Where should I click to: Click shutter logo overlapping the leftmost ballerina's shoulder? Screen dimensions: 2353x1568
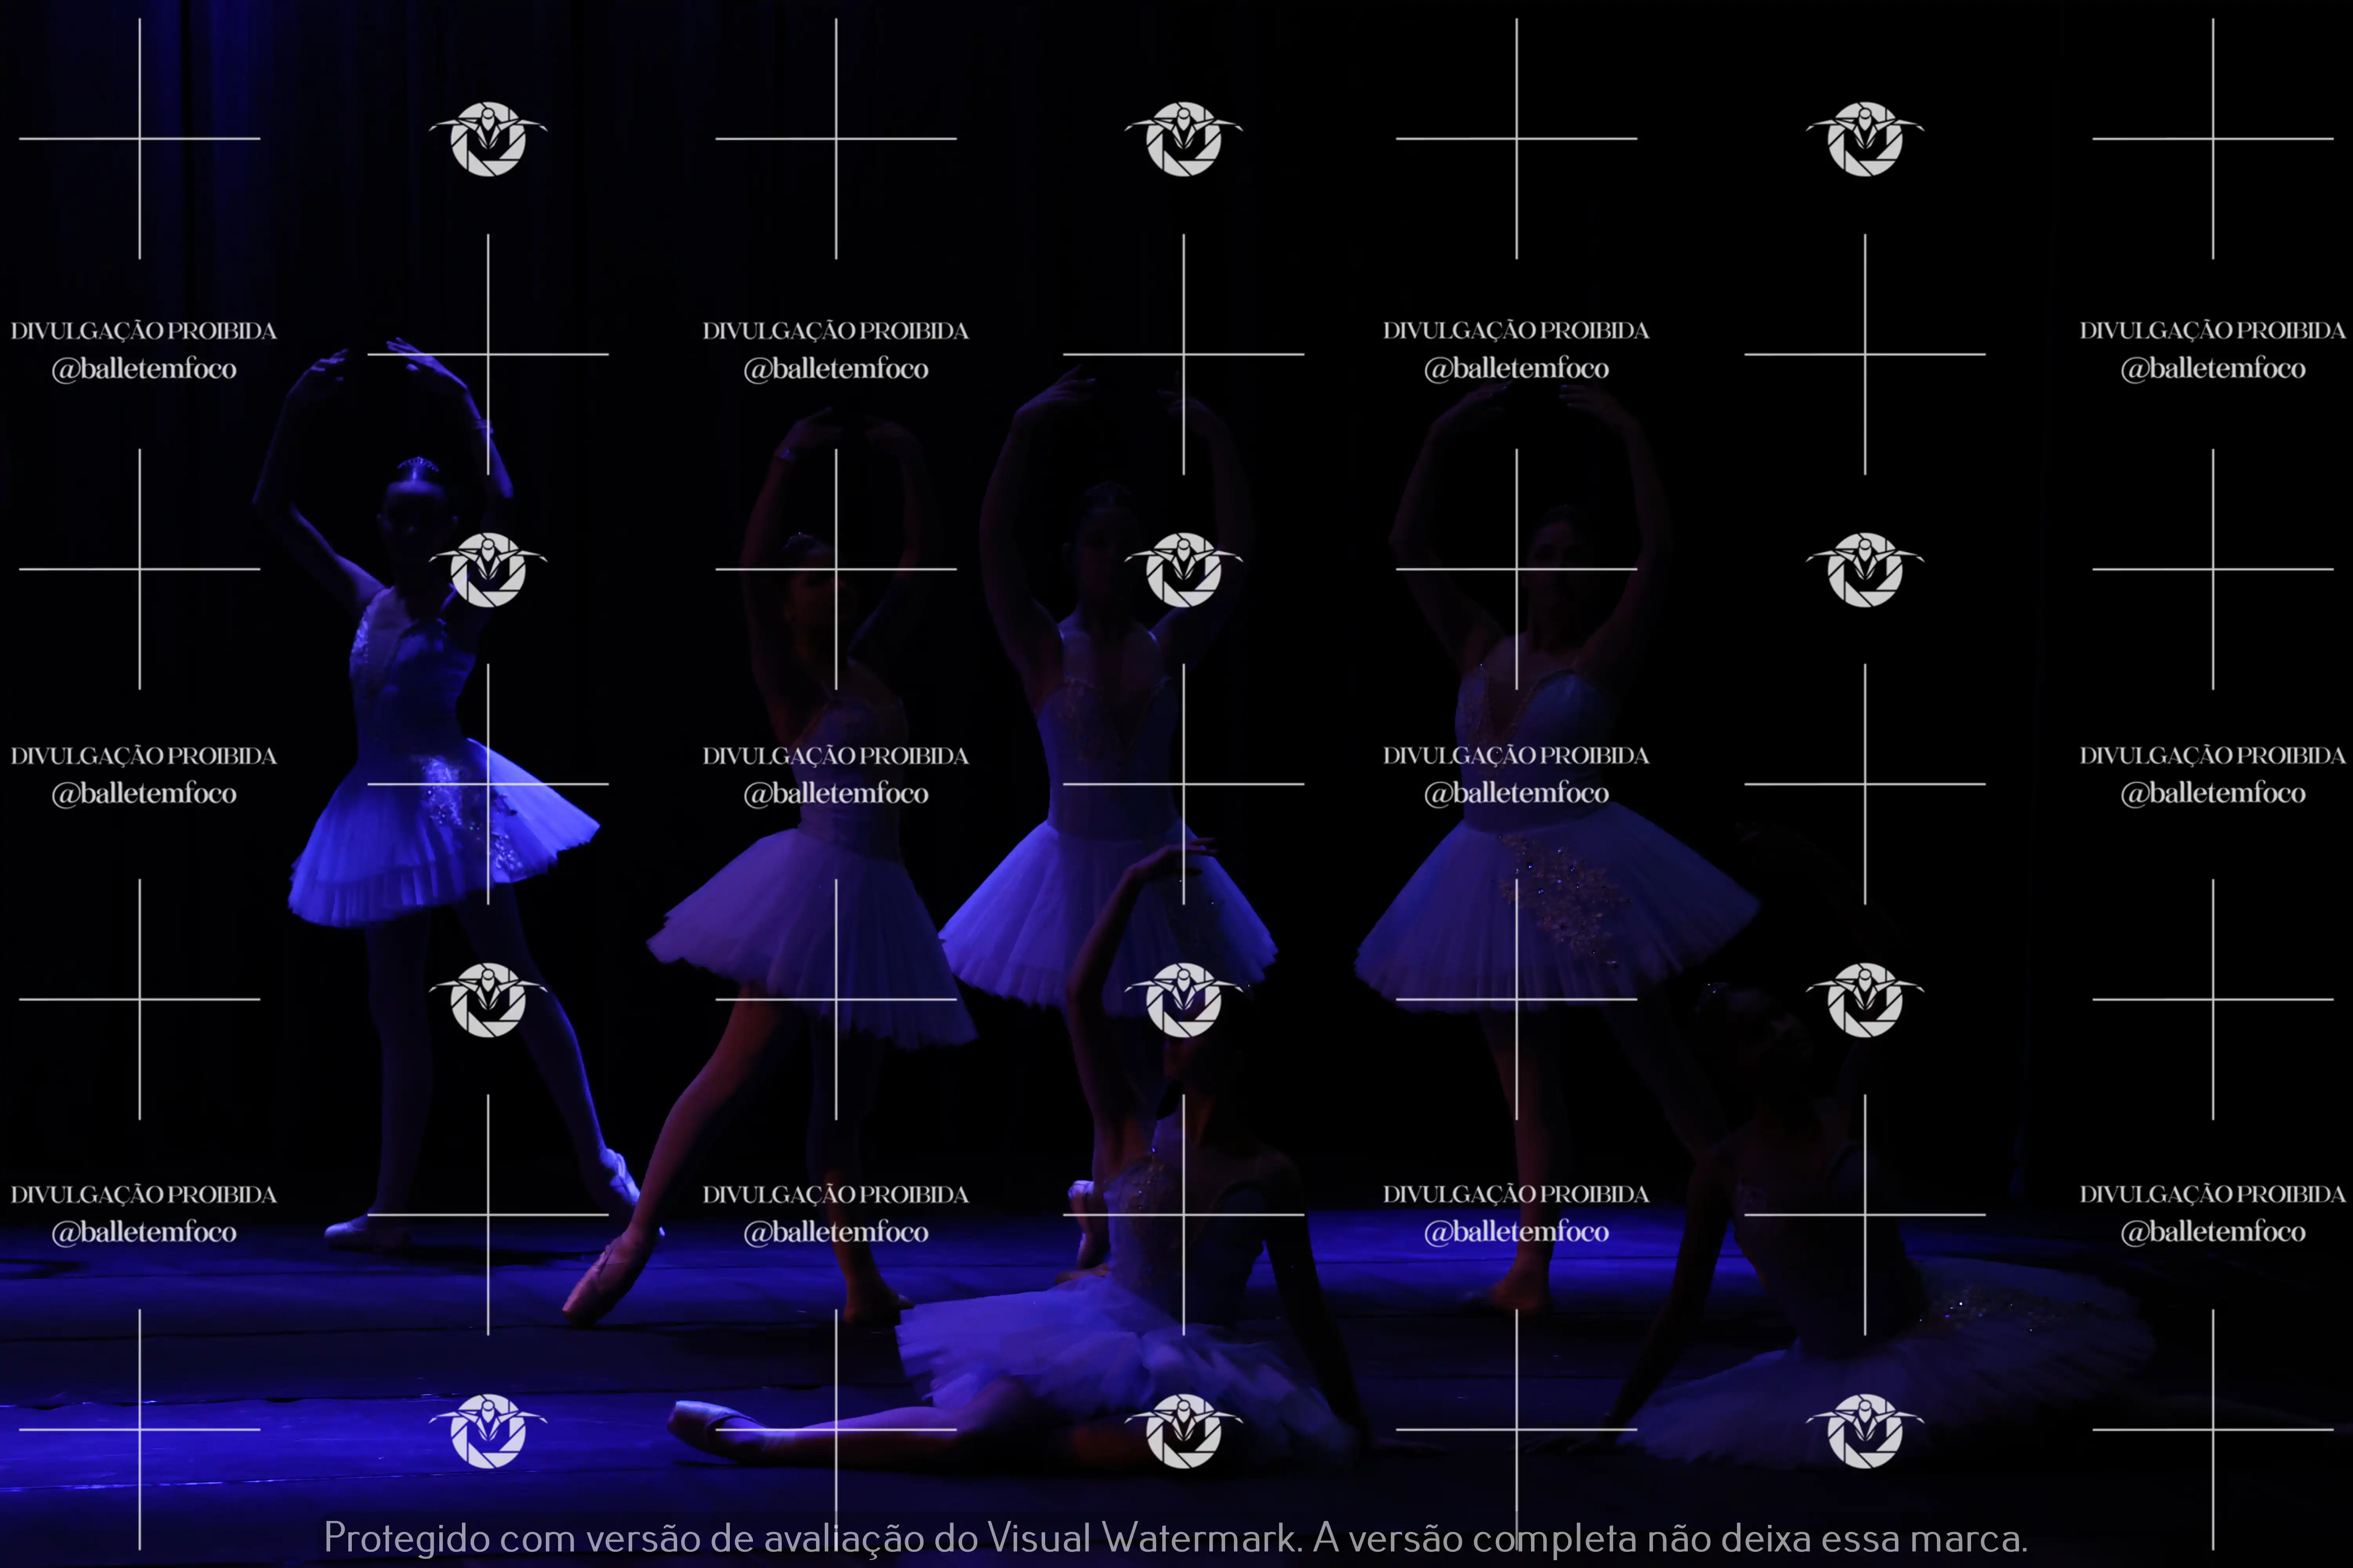(x=488, y=570)
